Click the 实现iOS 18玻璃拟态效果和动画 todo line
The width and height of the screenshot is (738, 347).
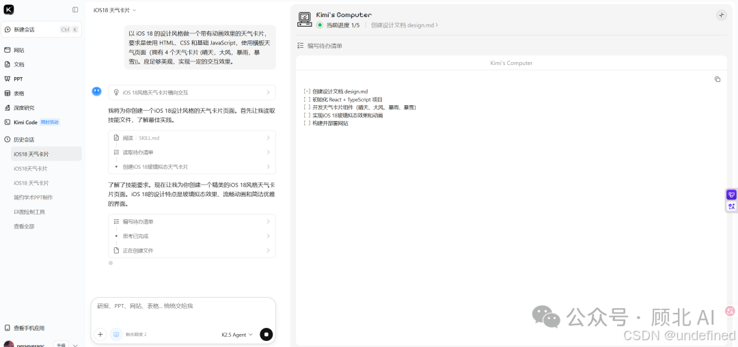[x=343, y=115]
